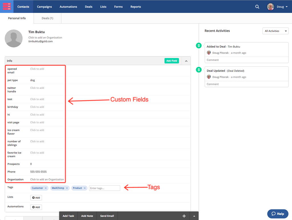
Task: Click Send Email in bottom bar
Action: (107, 216)
